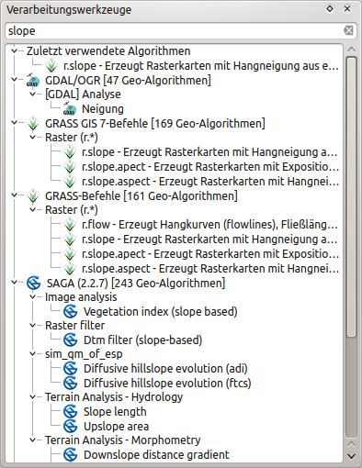Click the SAGA (2.2.7) provider icon
This screenshot has height=468, width=362.
click(33, 283)
